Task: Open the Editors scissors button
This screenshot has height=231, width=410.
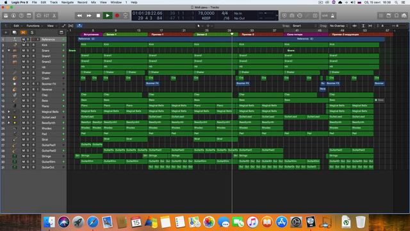Action: pyautogui.click(x=54, y=15)
